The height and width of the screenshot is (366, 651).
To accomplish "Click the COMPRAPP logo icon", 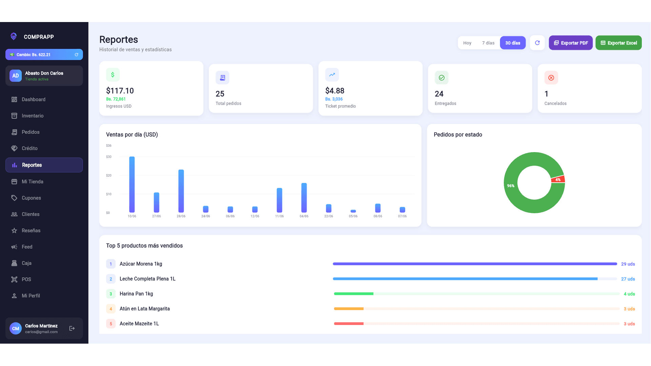I will [14, 36].
